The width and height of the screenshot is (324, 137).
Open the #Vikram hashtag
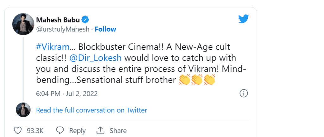click(53, 47)
